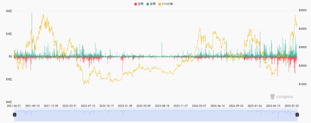Click the 2024-06-16 date label

(217, 106)
